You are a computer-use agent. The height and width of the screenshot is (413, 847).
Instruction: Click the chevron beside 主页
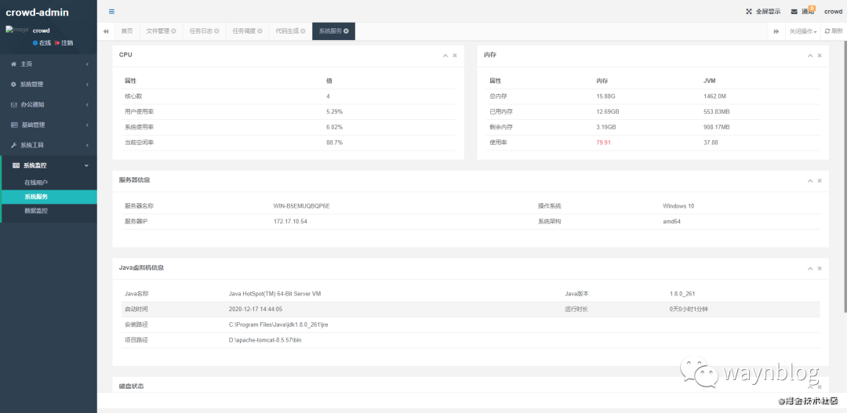click(87, 64)
